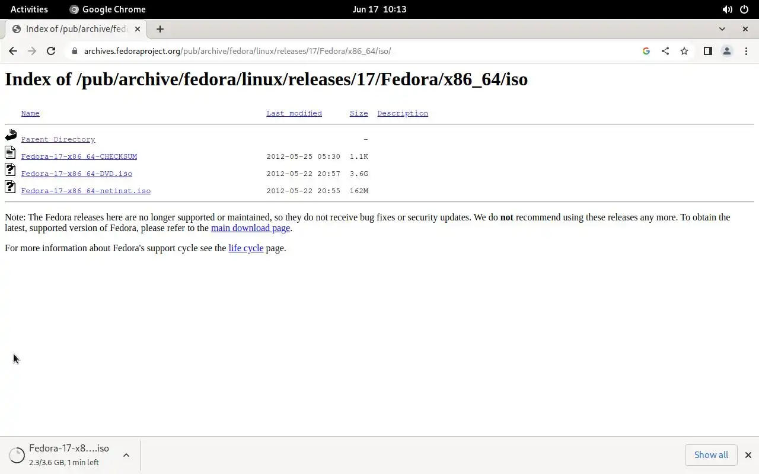Click the 162M size value
Viewport: 759px width, 474px height.
coord(359,191)
